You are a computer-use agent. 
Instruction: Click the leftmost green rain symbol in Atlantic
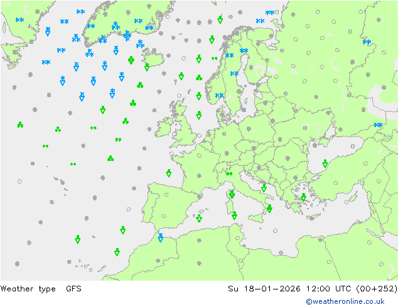pyautogui.click(x=20, y=125)
